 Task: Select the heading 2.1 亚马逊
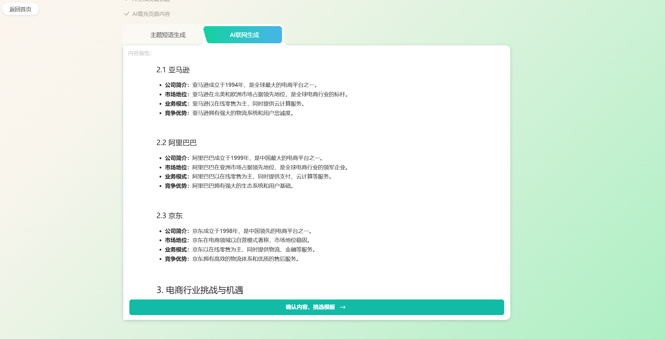[173, 70]
